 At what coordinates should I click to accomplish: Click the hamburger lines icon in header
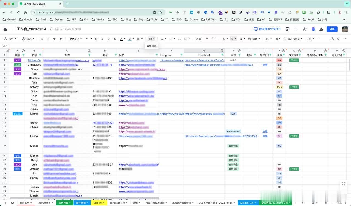pos(296,29)
